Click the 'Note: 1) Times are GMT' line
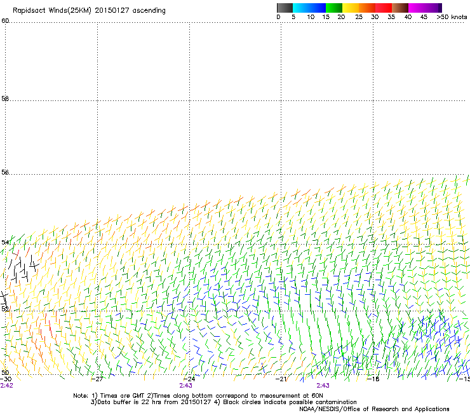This screenshot has height=413, width=470. click(198, 396)
